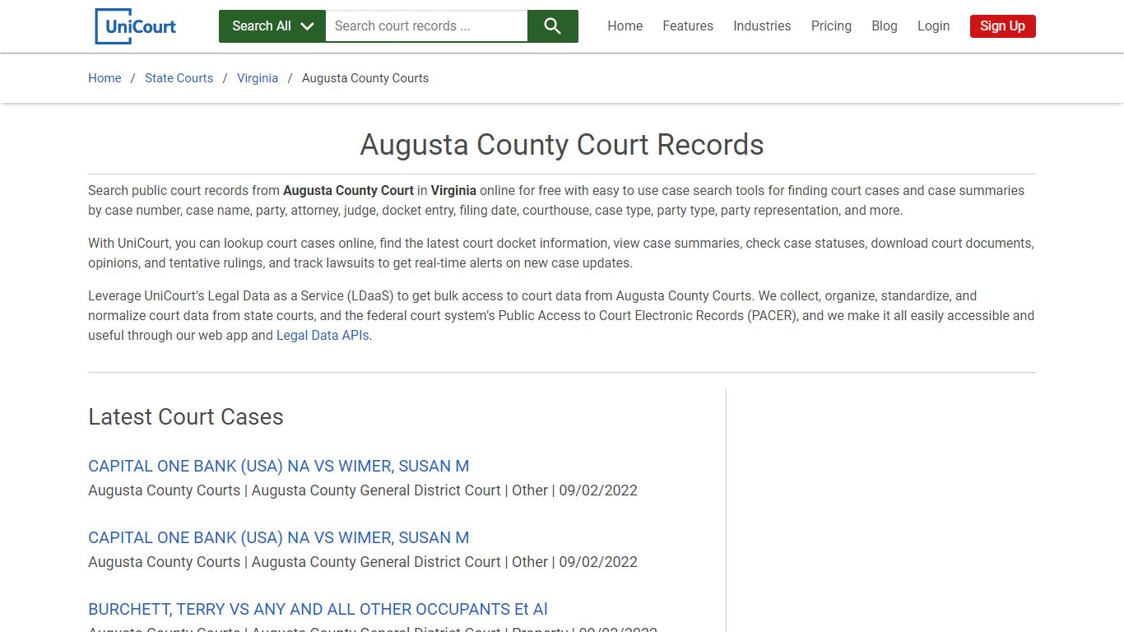Open Burchett, Terry vs Any and All Occupants case
Screen dimensions: 1124x632
pyautogui.click(x=318, y=609)
